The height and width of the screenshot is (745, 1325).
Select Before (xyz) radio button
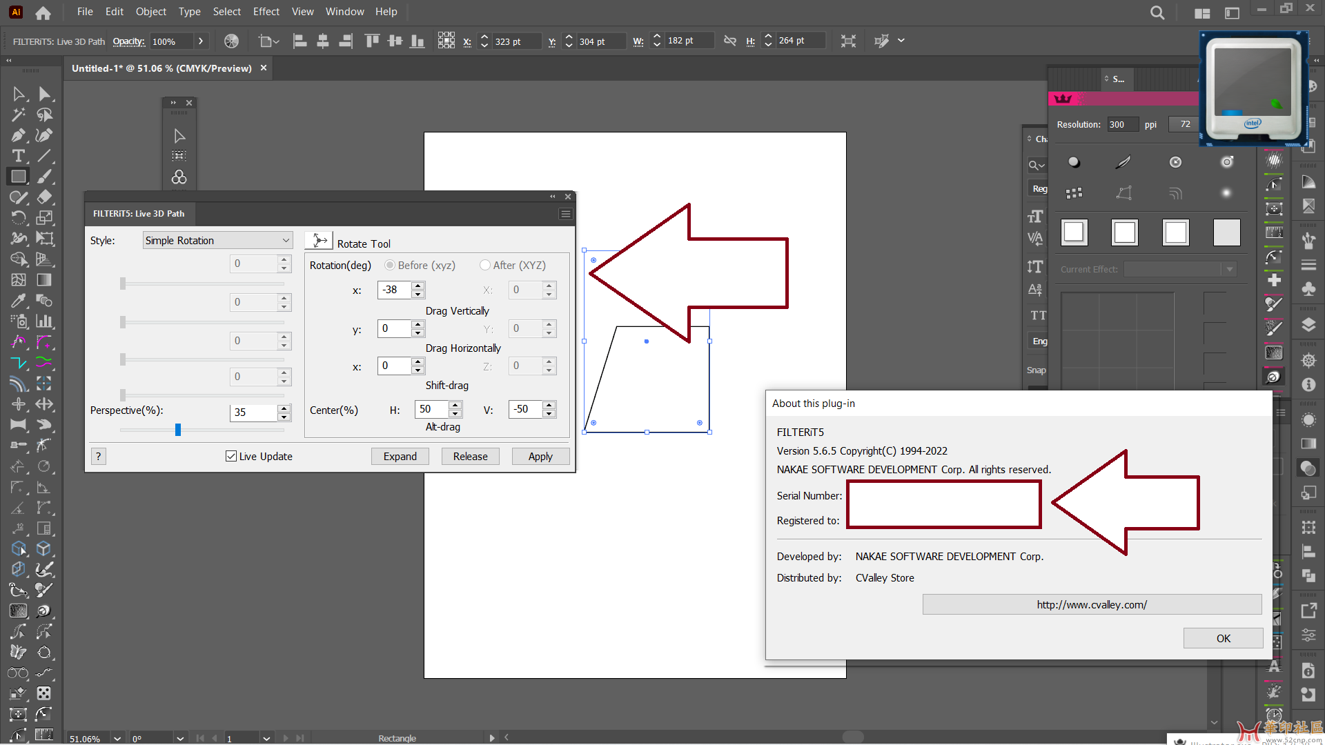(390, 265)
